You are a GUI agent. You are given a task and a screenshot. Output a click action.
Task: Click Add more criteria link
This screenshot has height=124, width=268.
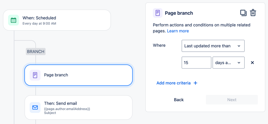(174, 83)
